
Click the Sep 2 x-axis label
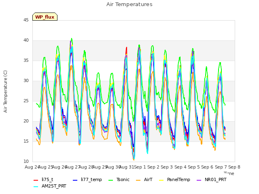click(x=153, y=167)
